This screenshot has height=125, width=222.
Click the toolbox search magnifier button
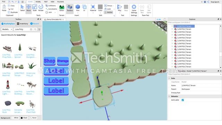click(x=35, y=29)
